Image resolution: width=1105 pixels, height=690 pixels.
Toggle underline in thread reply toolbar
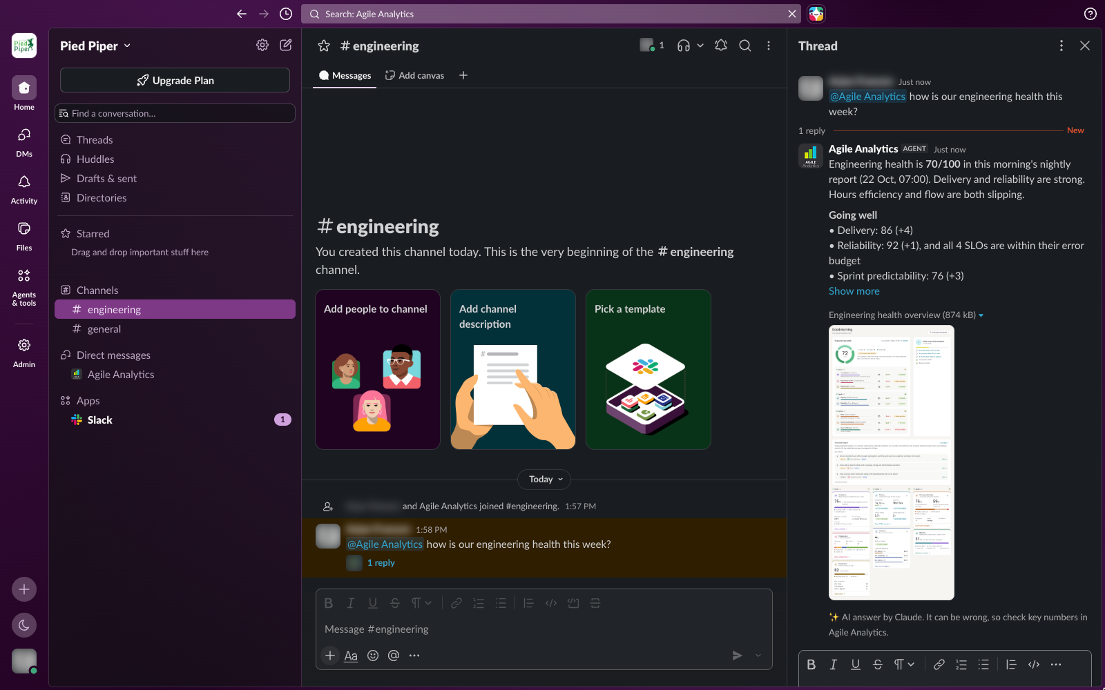click(x=856, y=664)
